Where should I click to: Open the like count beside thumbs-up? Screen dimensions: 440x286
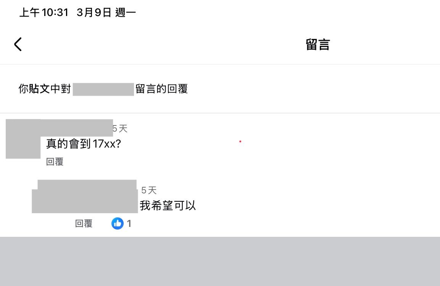pyautogui.click(x=129, y=223)
